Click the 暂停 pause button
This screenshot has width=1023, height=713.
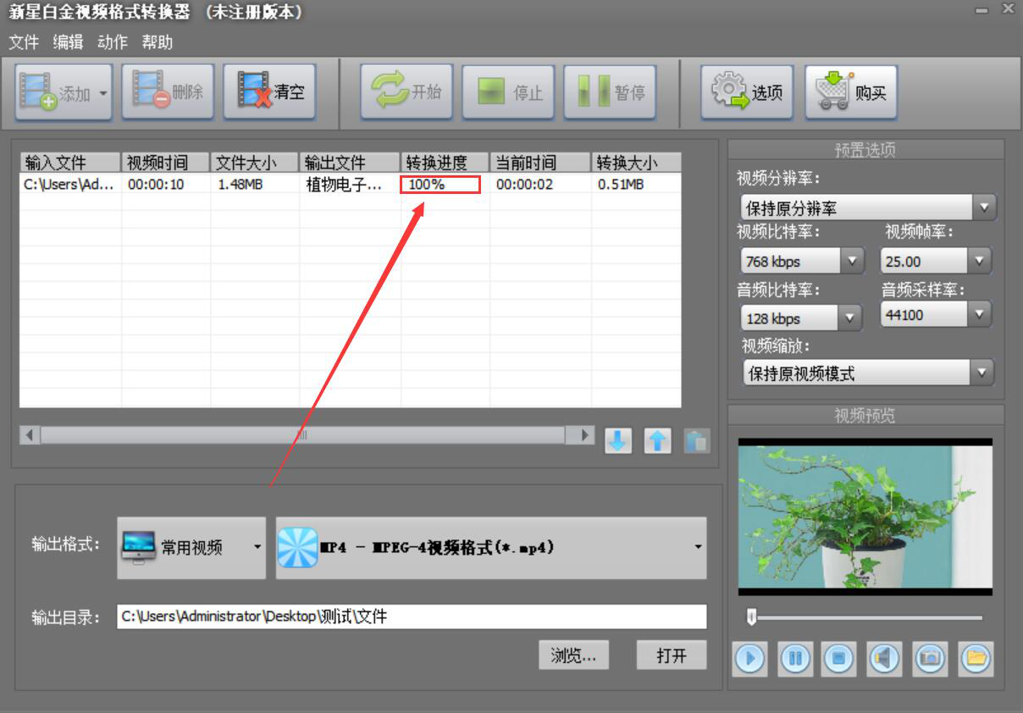click(610, 91)
